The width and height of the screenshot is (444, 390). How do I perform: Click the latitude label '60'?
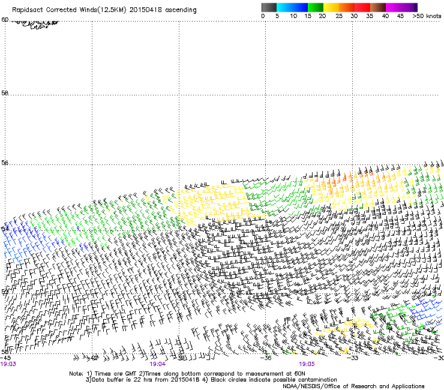(x=5, y=20)
